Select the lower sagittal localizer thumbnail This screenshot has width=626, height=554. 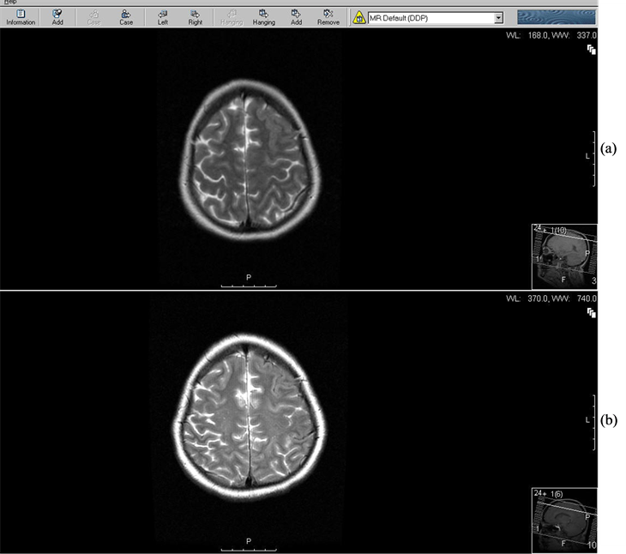click(x=563, y=518)
